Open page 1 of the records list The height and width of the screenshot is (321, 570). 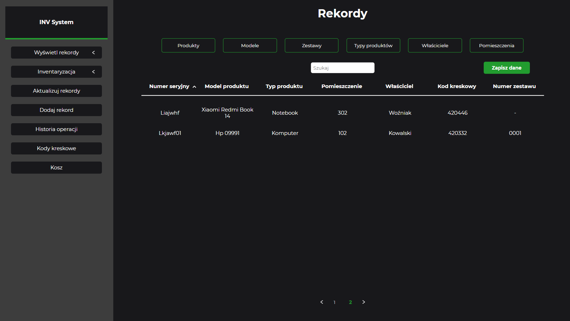[334, 302]
